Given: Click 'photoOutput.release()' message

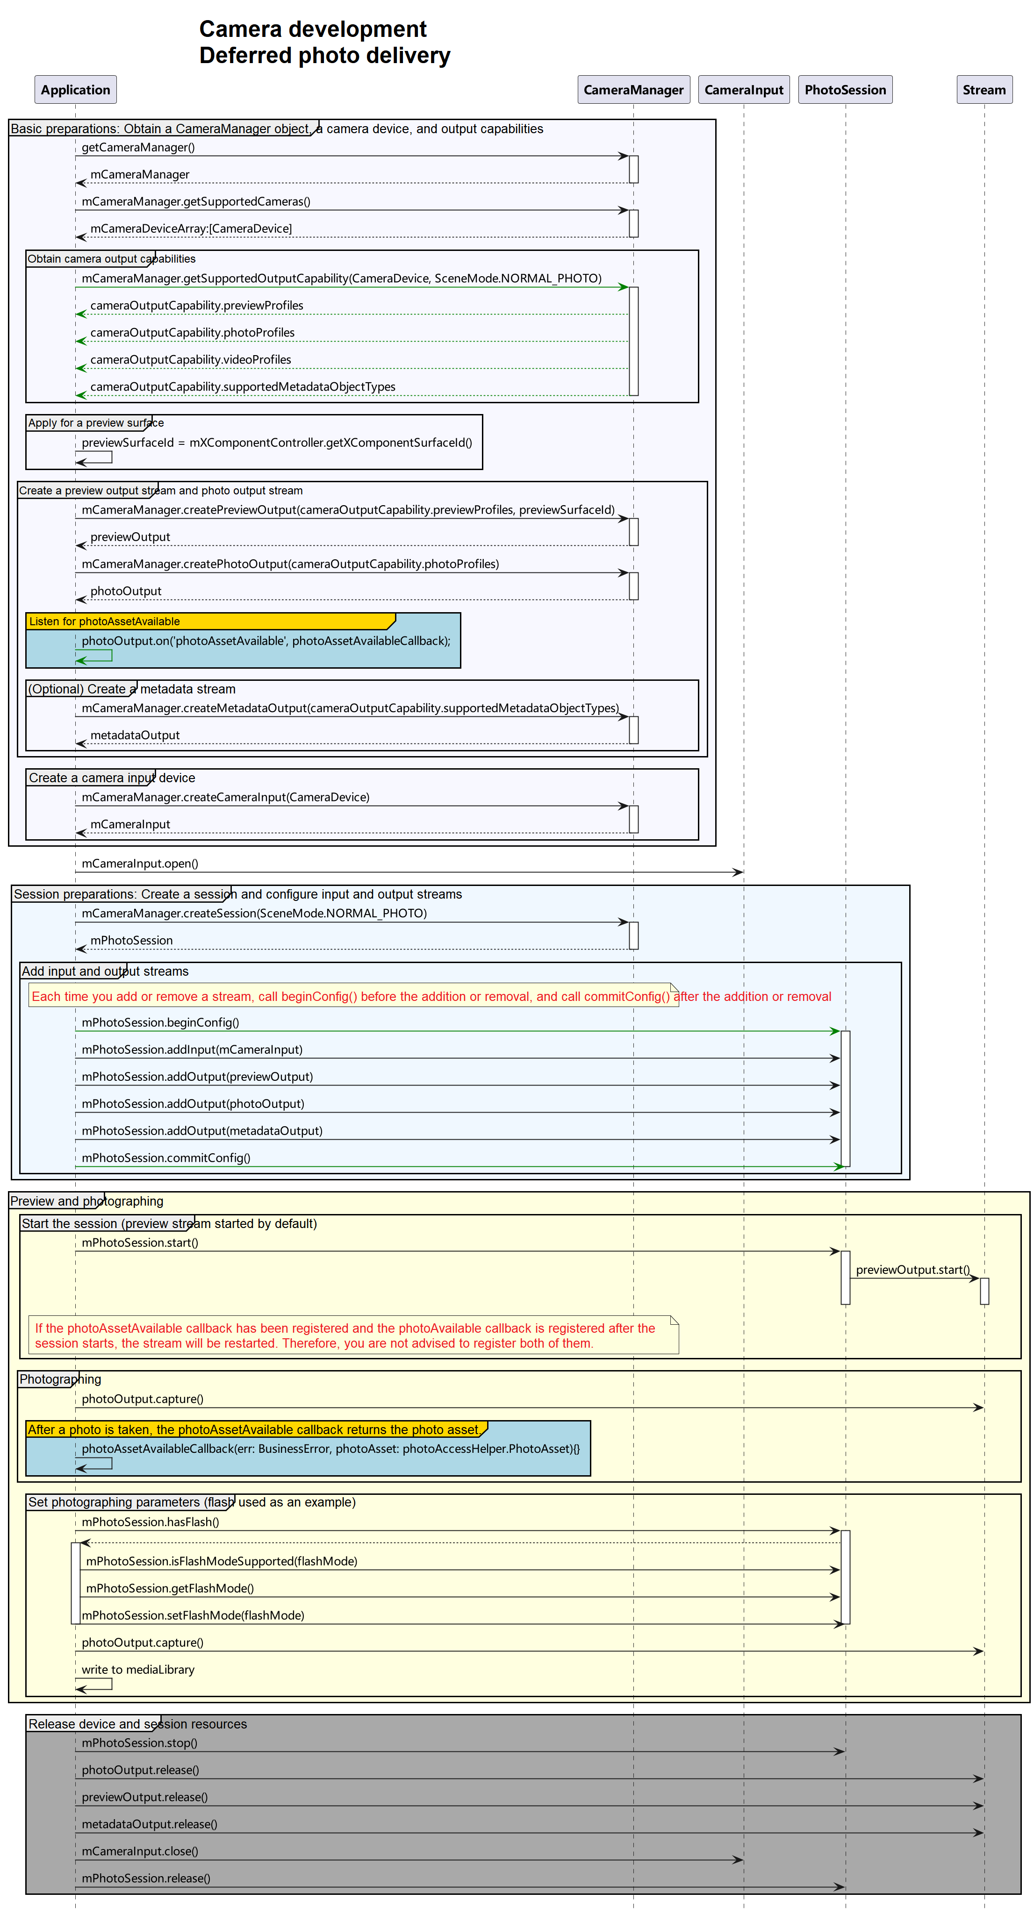Looking at the screenshot, I should (141, 1770).
